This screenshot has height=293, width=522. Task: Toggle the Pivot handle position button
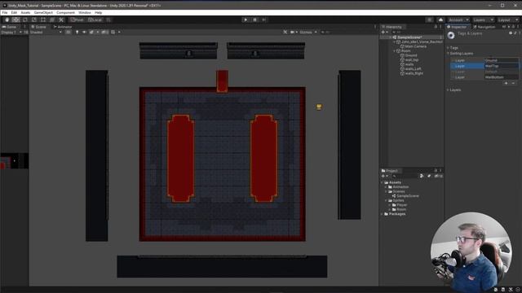[77, 20]
